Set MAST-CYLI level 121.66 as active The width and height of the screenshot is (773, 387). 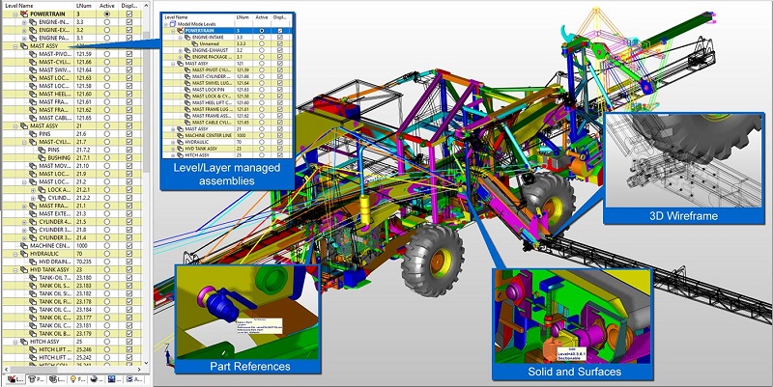[x=107, y=62]
